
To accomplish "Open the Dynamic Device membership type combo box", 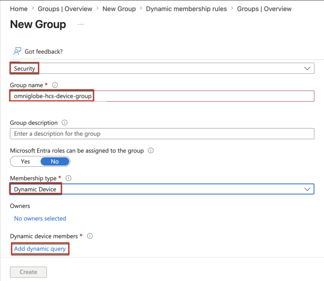I will click(x=158, y=189).
